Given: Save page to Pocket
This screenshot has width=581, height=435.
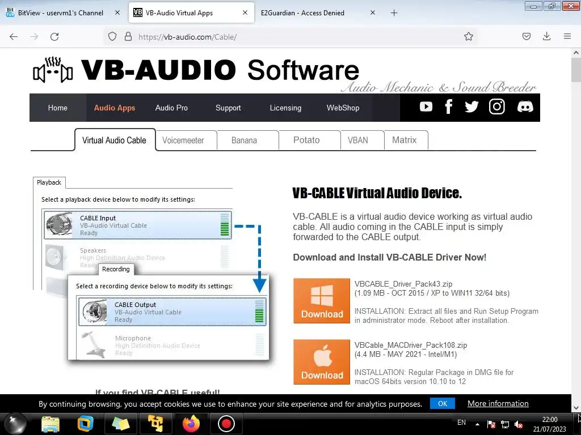Looking at the screenshot, I should tap(526, 36).
